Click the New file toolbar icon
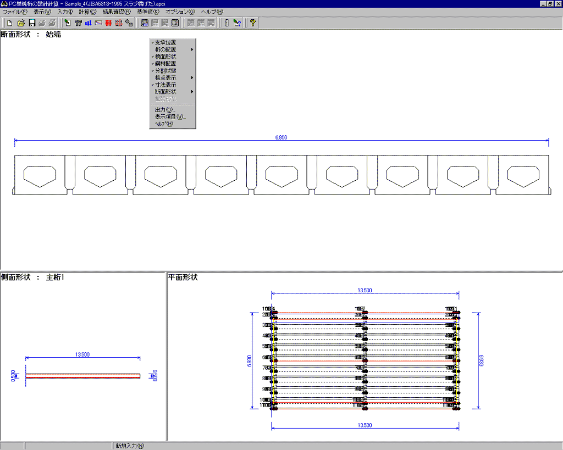 [10, 23]
